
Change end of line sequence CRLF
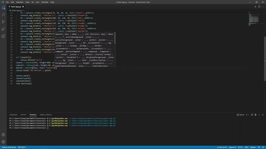click(246, 147)
